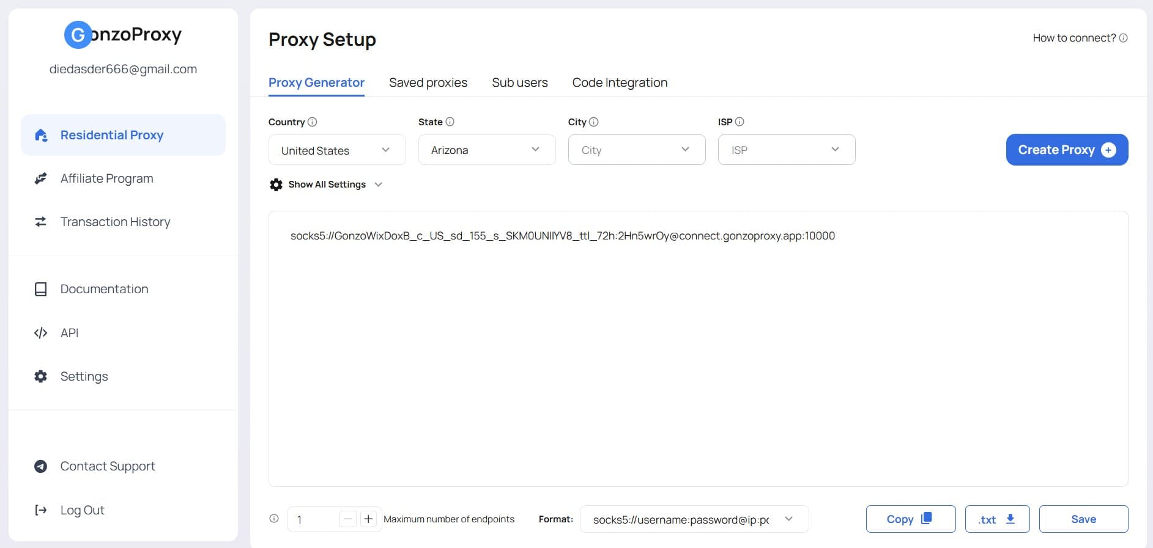Image resolution: width=1153 pixels, height=548 pixels.
Task: Click the Copy button
Action: 911,519
